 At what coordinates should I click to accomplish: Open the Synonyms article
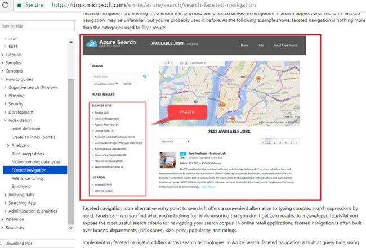[x=21, y=186]
